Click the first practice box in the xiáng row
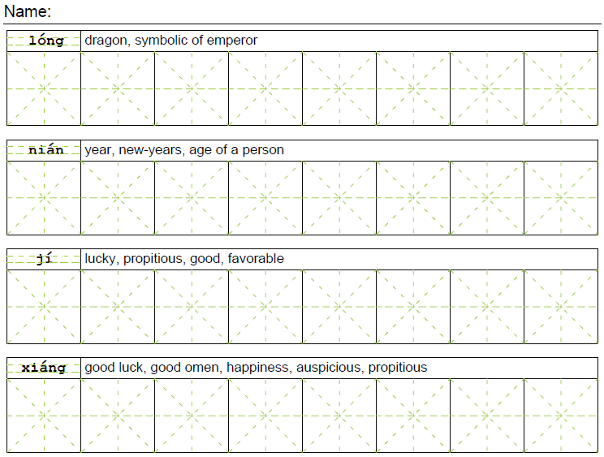 point(44,416)
